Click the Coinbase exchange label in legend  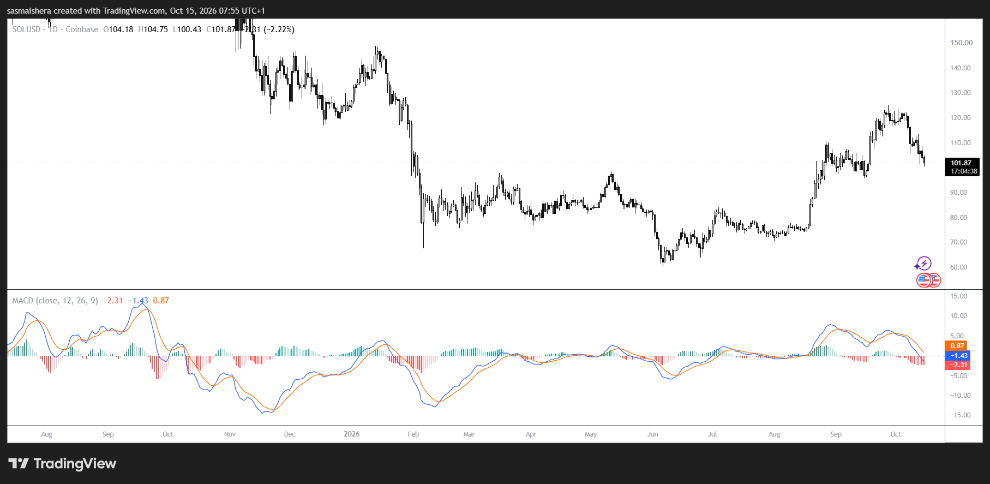(82, 29)
